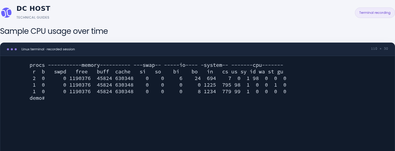The height and width of the screenshot is (151, 395).
Task: Open the DC HOST site title
Action: [x=34, y=8]
